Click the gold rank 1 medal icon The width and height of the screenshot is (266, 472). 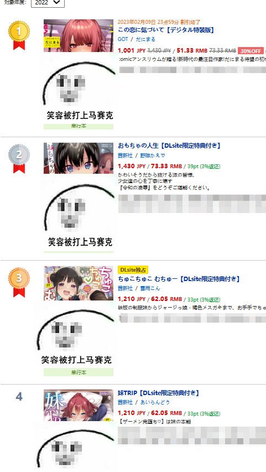(19, 35)
